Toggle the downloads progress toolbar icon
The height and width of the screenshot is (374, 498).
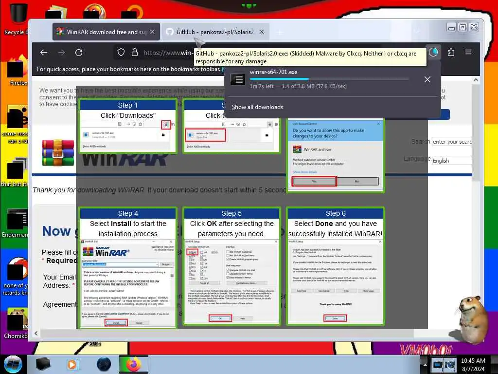tap(433, 52)
